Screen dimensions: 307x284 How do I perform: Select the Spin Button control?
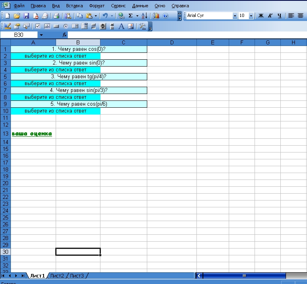tap(103, 26)
